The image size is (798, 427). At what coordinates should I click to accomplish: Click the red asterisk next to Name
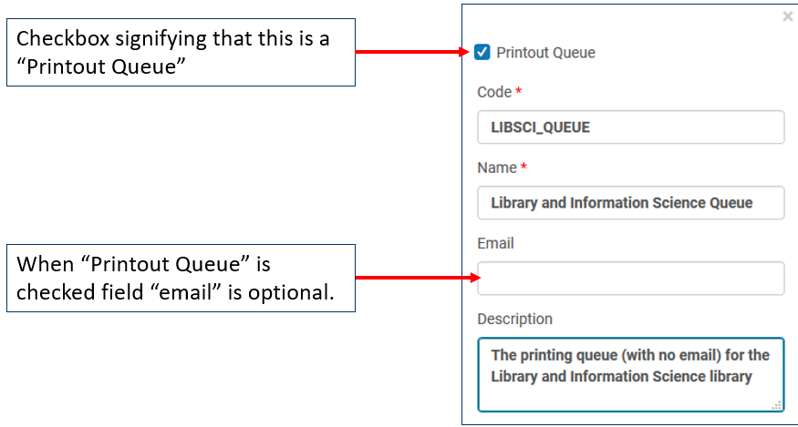point(524,168)
